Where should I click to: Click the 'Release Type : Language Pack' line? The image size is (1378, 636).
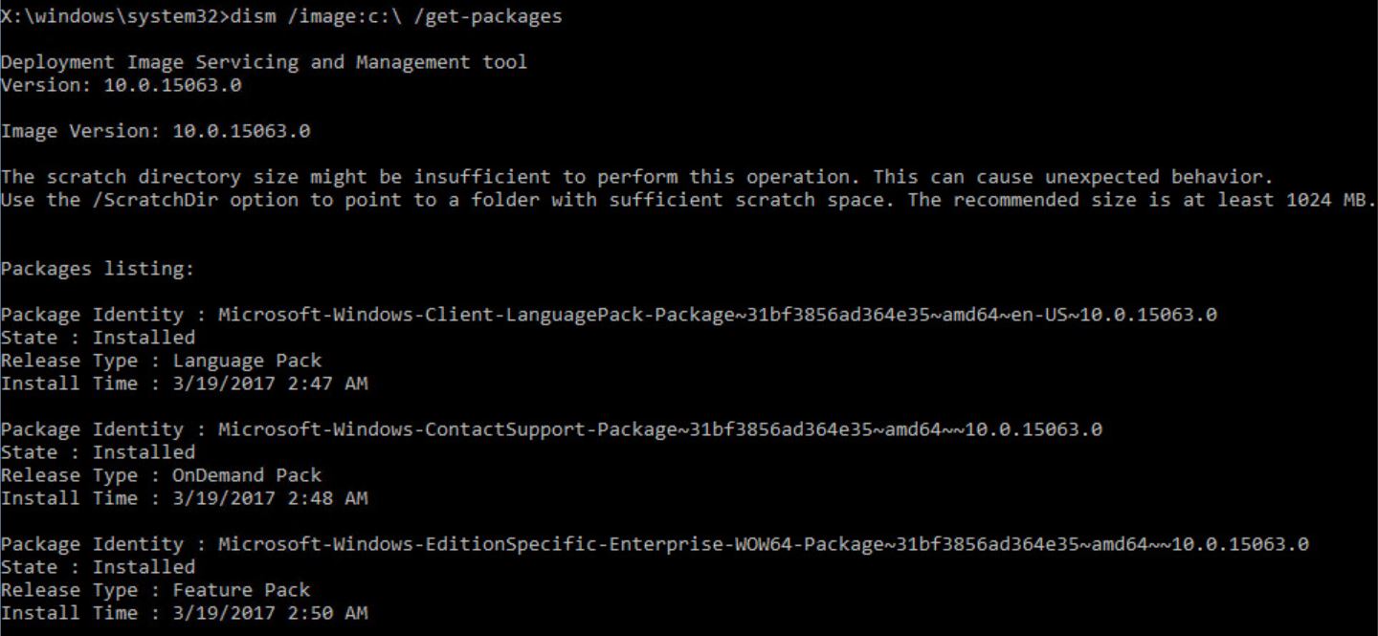(161, 361)
